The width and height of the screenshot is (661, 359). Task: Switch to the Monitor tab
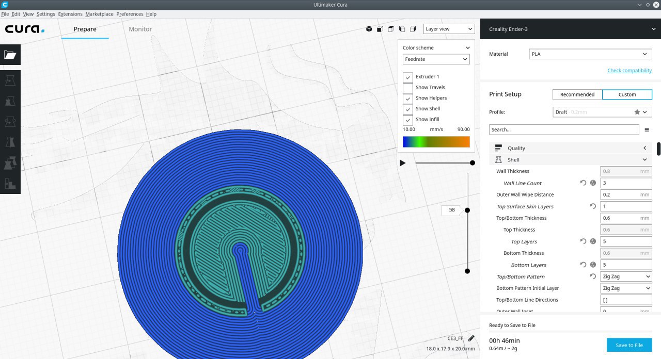140,29
